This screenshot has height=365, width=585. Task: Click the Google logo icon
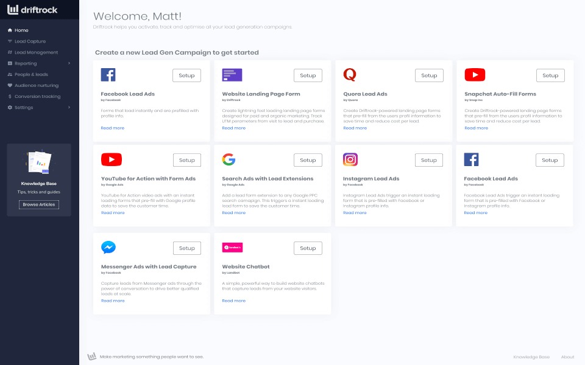pos(229,159)
